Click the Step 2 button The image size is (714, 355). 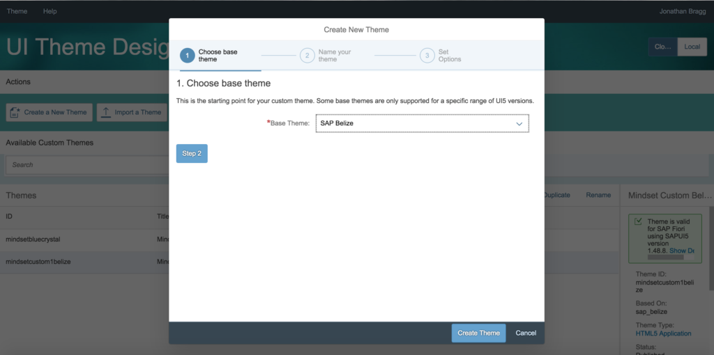pyautogui.click(x=192, y=154)
